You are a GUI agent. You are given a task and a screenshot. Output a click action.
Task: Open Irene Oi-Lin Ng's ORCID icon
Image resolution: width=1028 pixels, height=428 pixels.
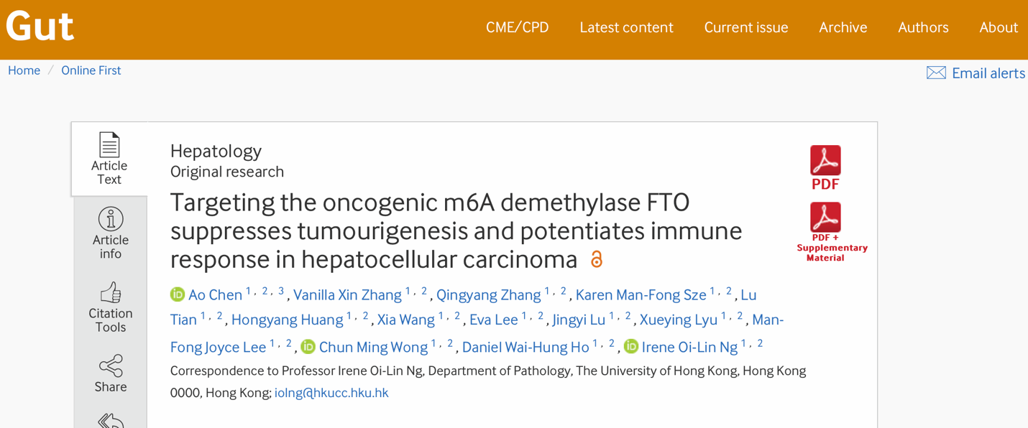pyautogui.click(x=630, y=347)
